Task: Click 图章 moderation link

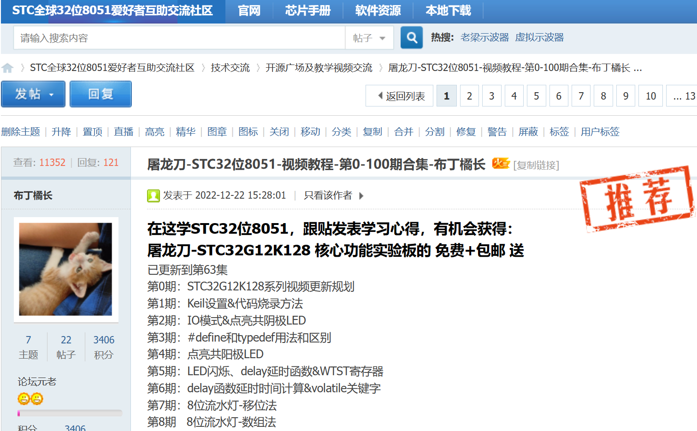Action: click(x=217, y=132)
